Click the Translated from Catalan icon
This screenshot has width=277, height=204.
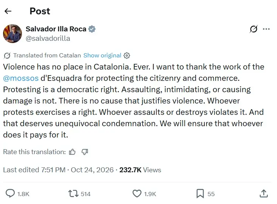(x=7, y=56)
